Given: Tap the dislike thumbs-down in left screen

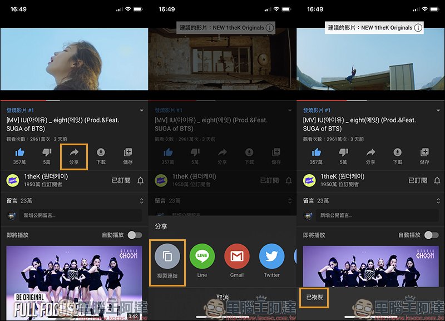Looking at the screenshot, I should coord(47,152).
